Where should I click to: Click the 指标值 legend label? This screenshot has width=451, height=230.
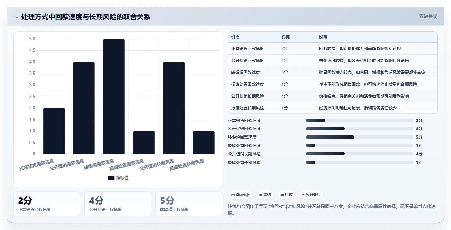click(122, 178)
